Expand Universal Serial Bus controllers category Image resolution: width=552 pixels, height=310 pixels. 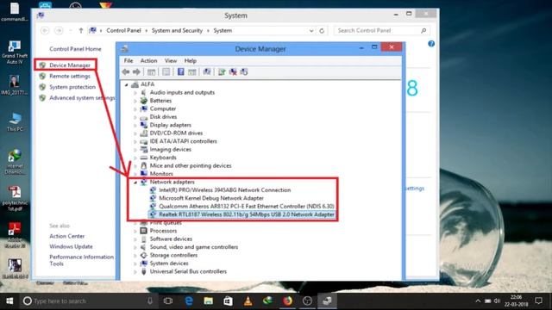[135, 272]
